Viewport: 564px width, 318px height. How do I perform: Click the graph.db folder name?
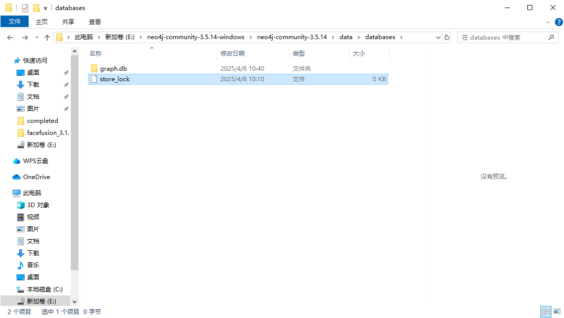pos(114,68)
